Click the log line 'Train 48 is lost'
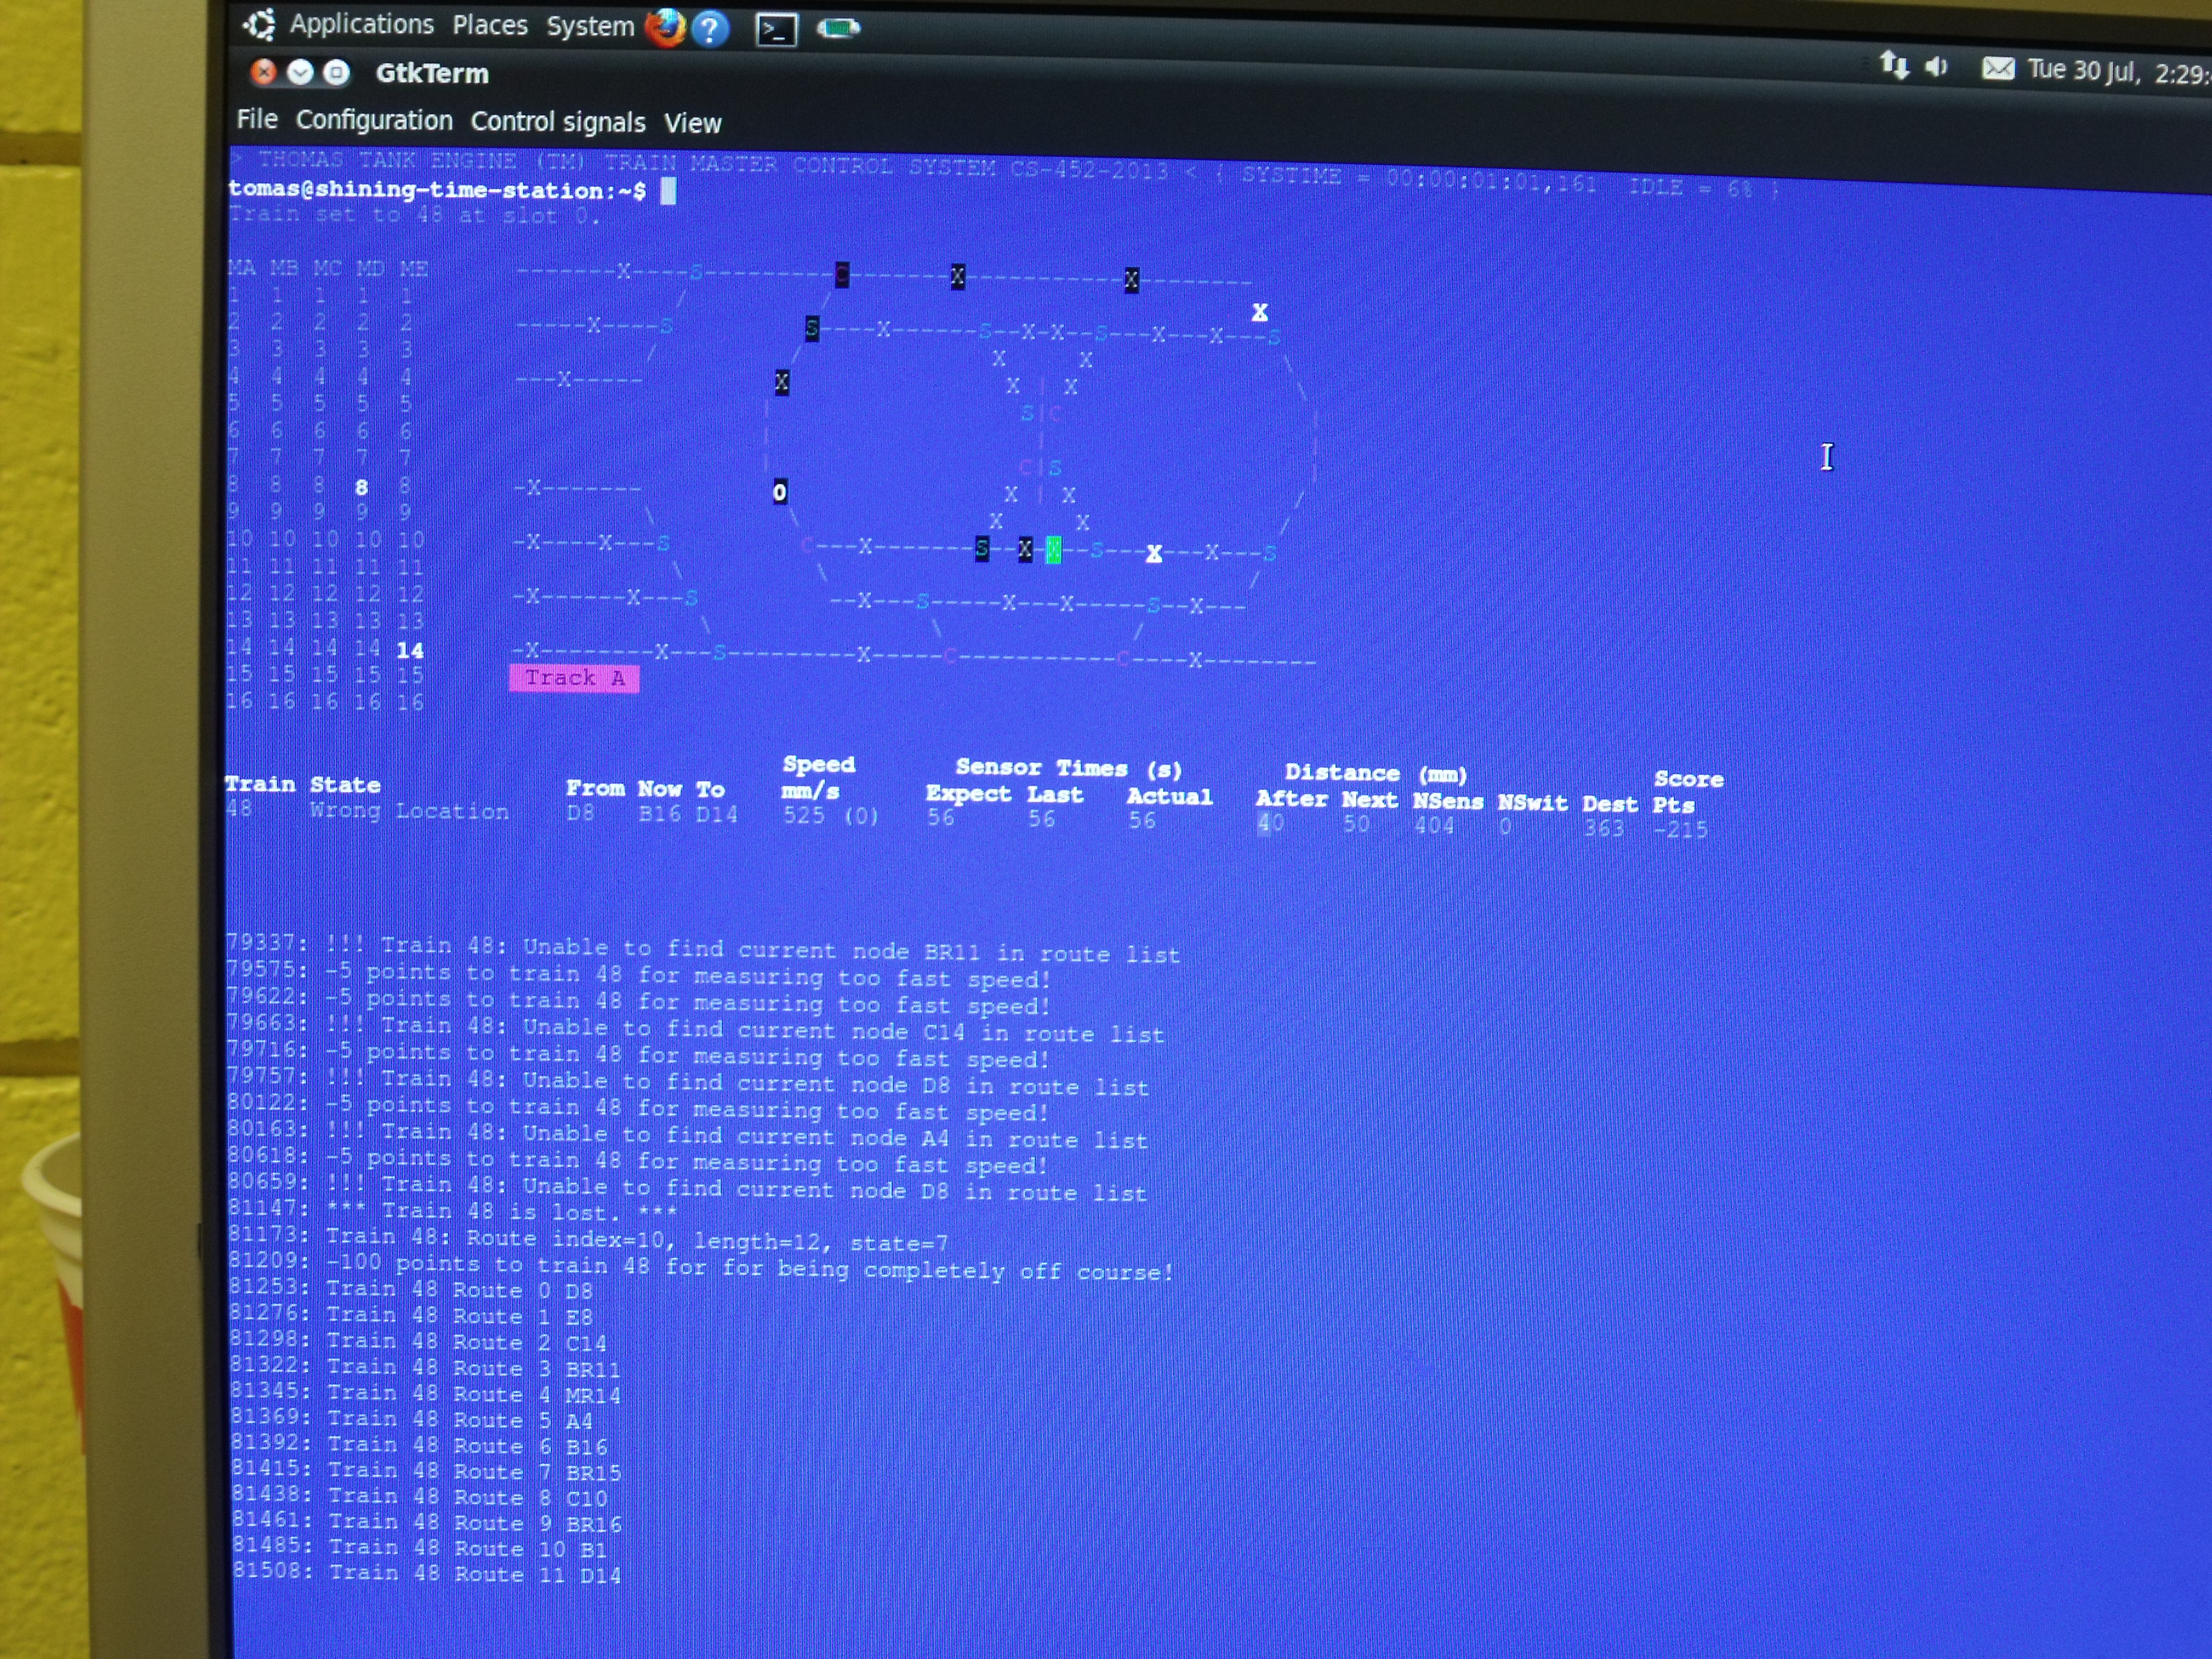 tap(452, 1211)
